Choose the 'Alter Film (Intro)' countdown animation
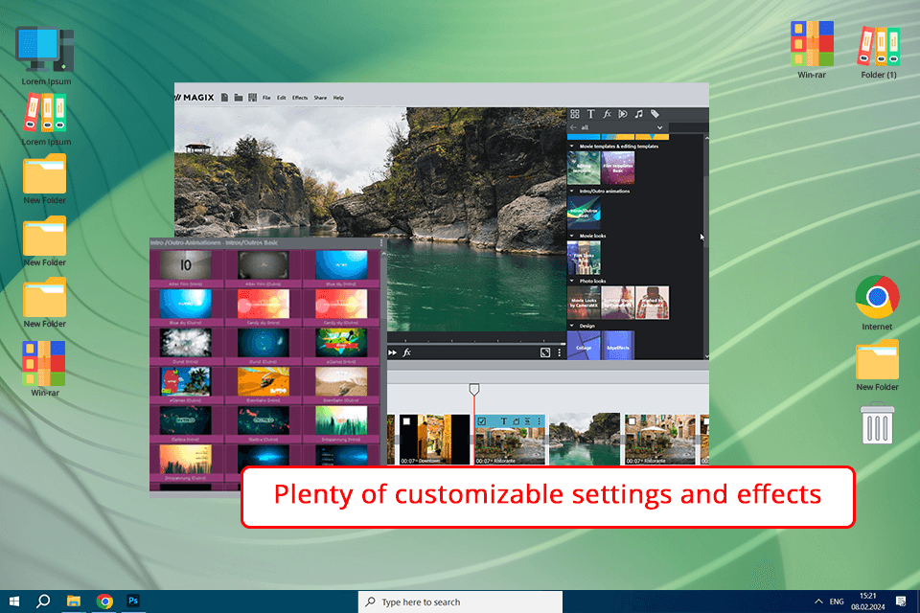 185,265
